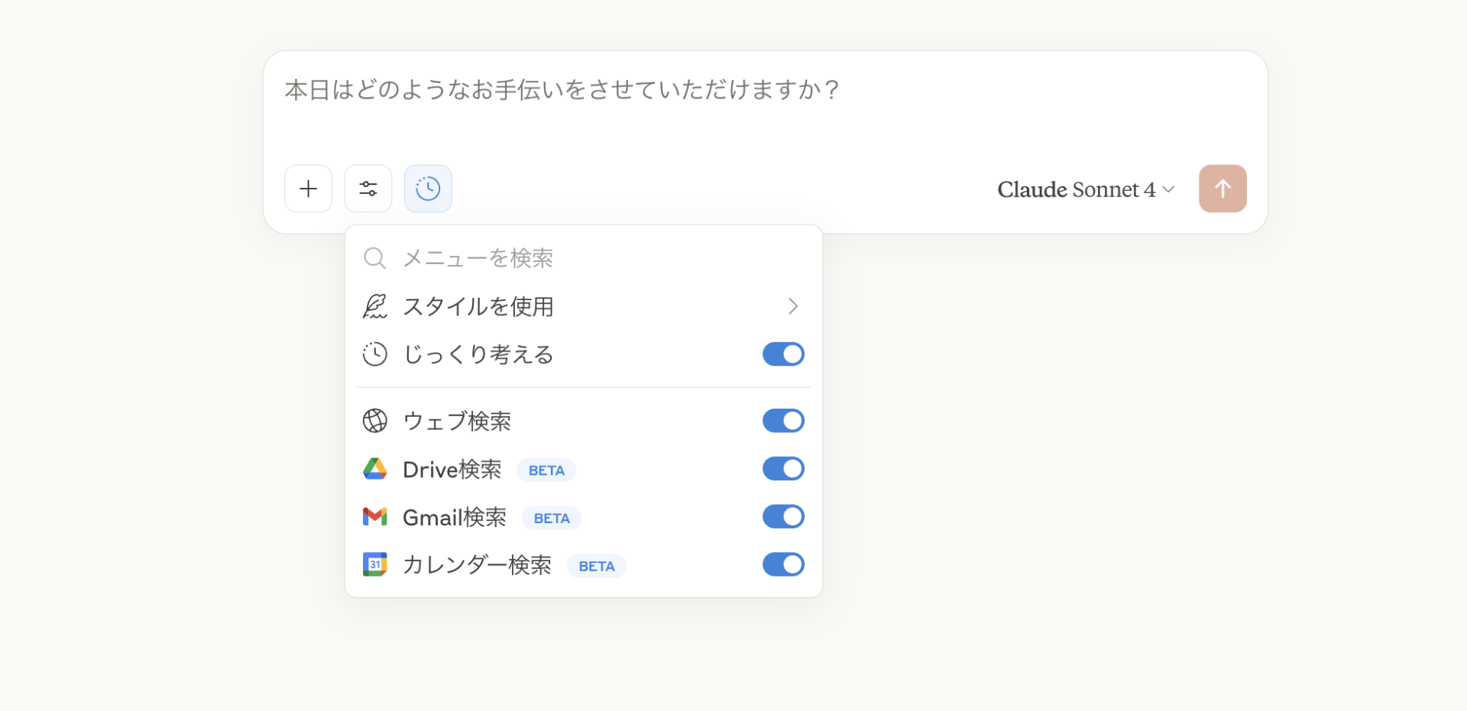Select the カレンダー検索 menu entry
This screenshot has width=1467, height=711.
tap(477, 564)
